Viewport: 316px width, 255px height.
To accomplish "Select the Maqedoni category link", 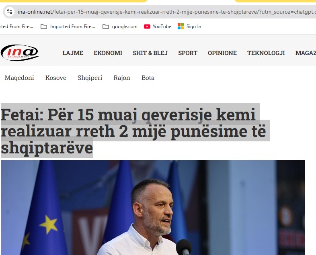I will click(19, 78).
